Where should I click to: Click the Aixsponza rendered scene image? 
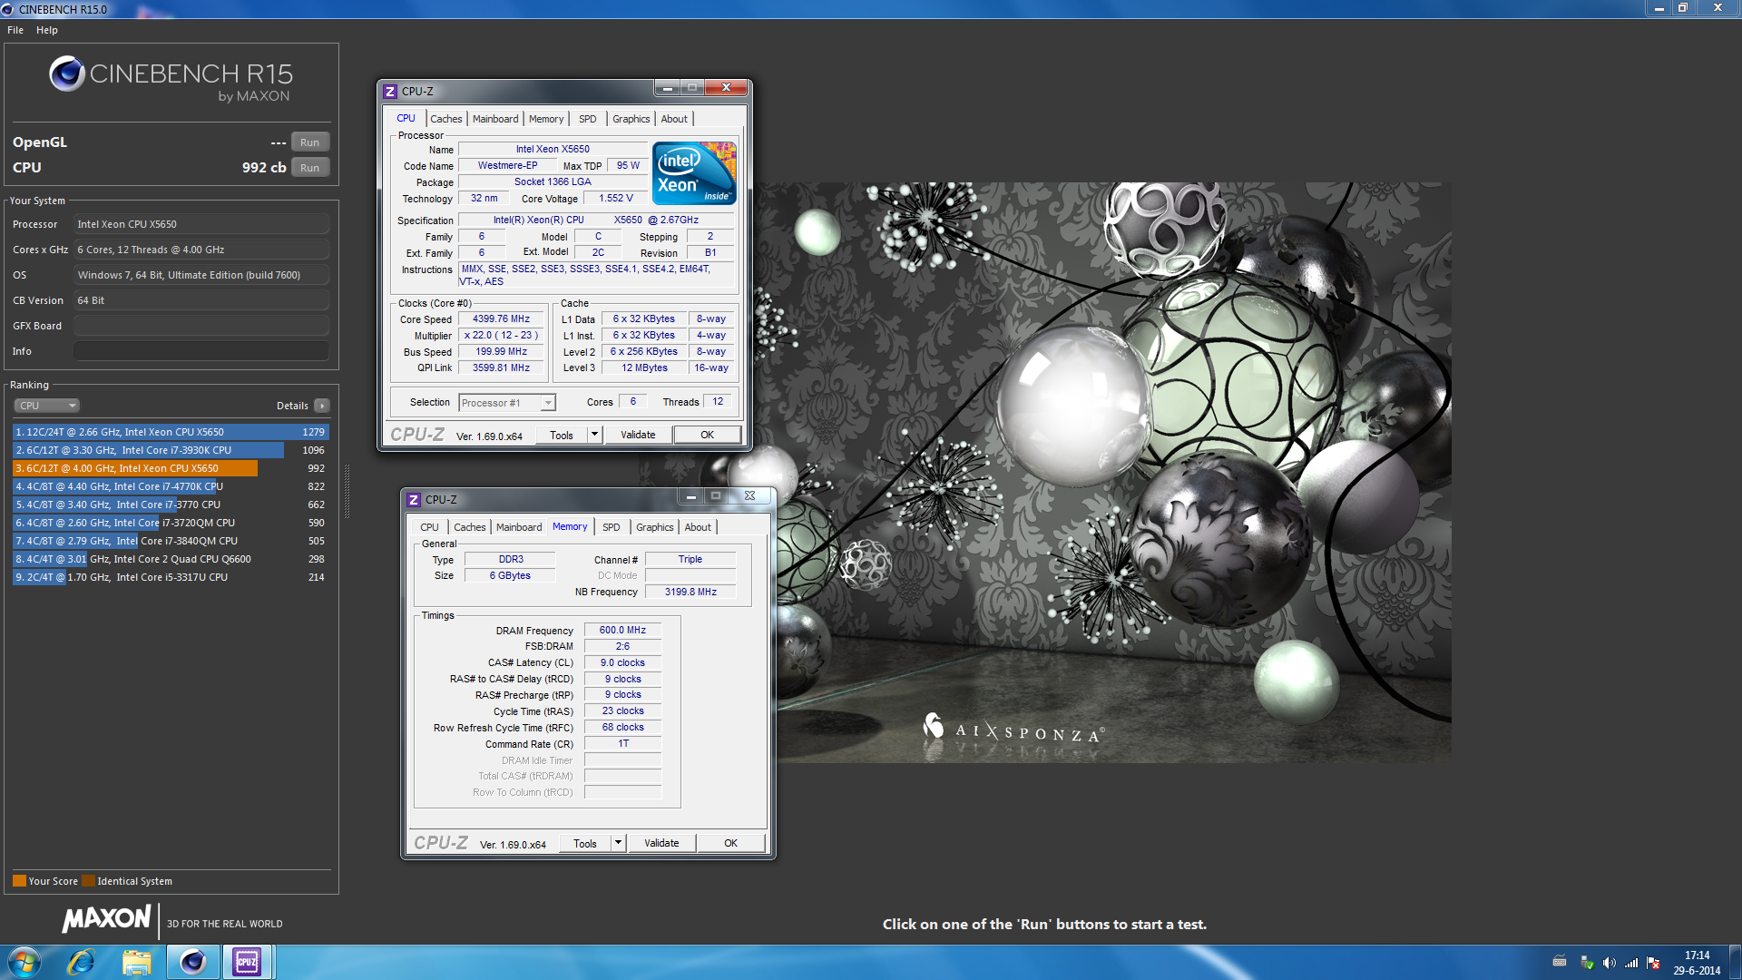tap(1043, 472)
